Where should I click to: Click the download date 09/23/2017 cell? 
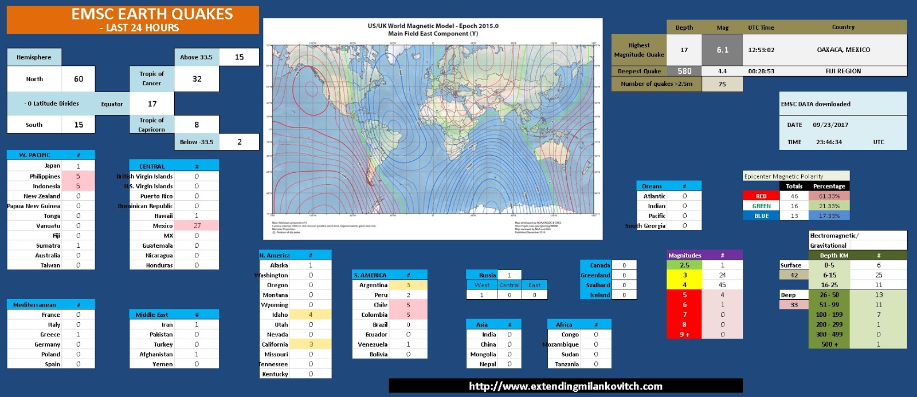(x=830, y=125)
